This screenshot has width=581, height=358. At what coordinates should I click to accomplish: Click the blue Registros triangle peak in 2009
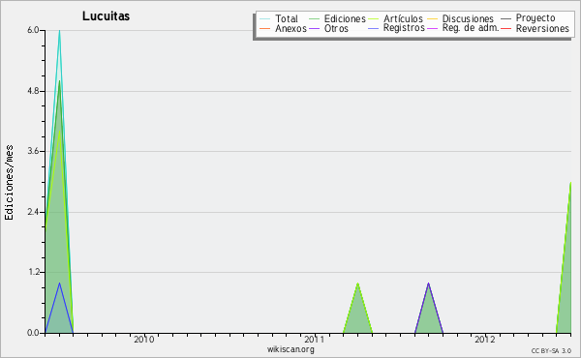coord(59,283)
